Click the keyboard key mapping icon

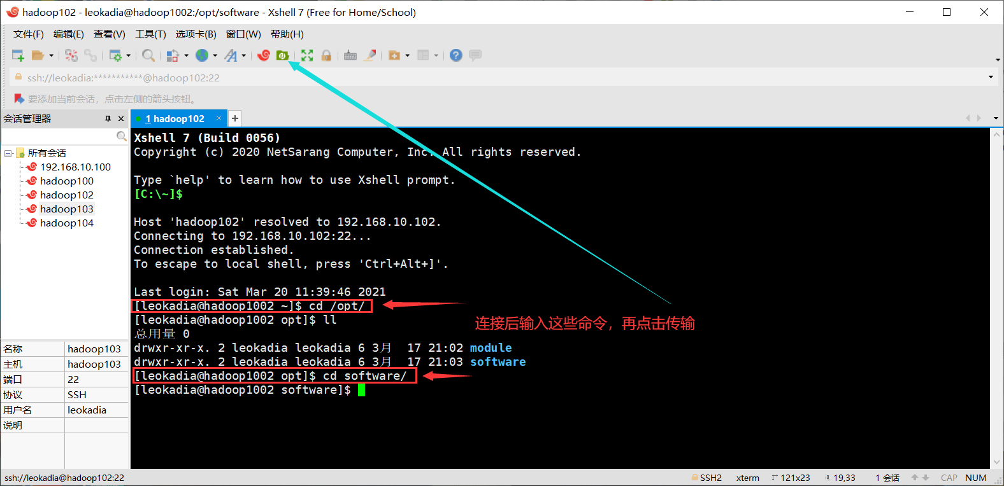click(x=350, y=55)
